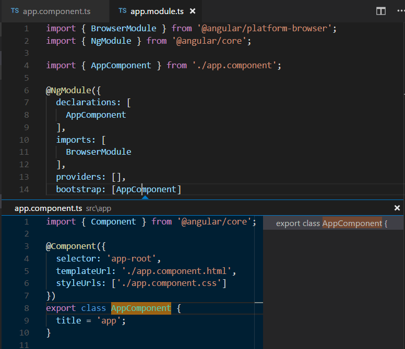Click line number 6 in main editor gutter

pos(26,90)
